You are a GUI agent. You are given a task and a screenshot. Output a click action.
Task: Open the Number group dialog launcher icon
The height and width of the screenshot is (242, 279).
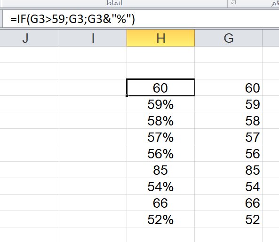click(x=233, y=2)
